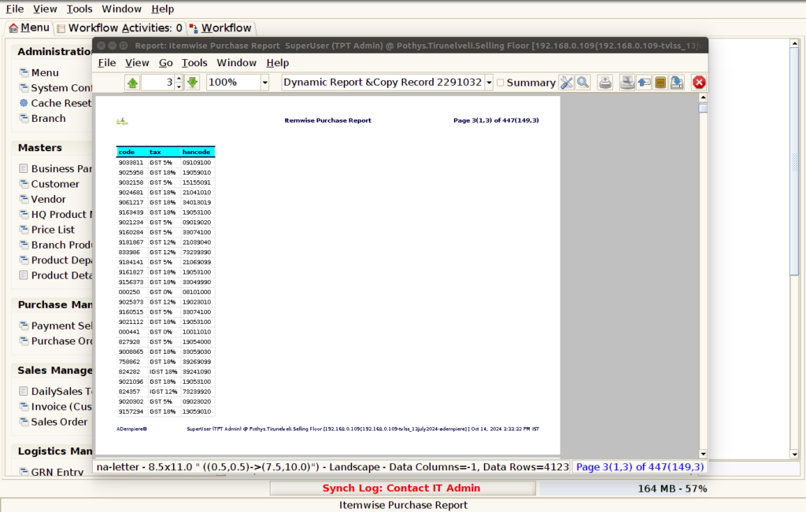
Task: Click the Cache Reset gear icon
Action: (x=24, y=103)
